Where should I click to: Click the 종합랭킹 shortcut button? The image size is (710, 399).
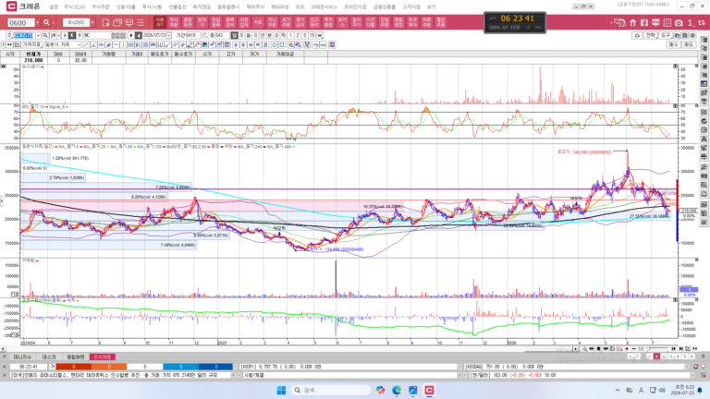398,22
